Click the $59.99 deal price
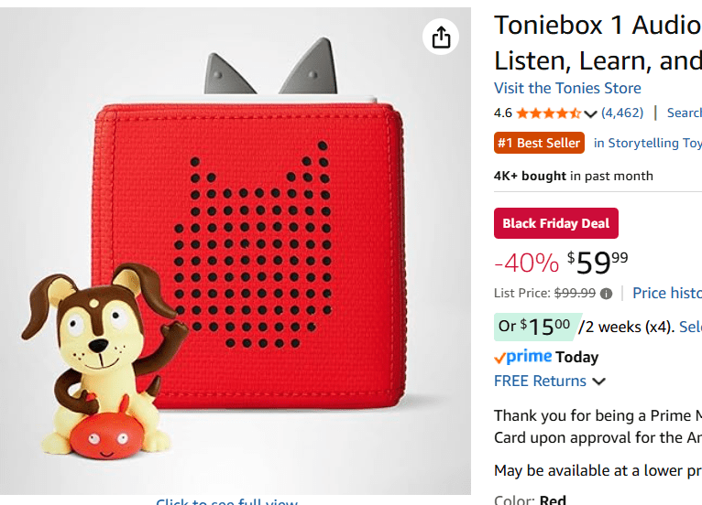702x505 pixels. pos(598,263)
